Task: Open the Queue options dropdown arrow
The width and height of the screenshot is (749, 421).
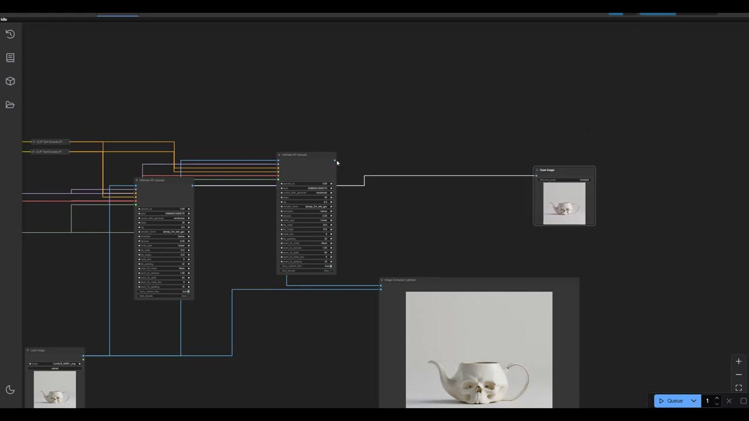Action: pos(693,401)
